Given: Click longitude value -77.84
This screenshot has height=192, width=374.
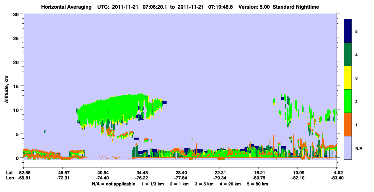Looking at the screenshot, I should click(x=180, y=178).
